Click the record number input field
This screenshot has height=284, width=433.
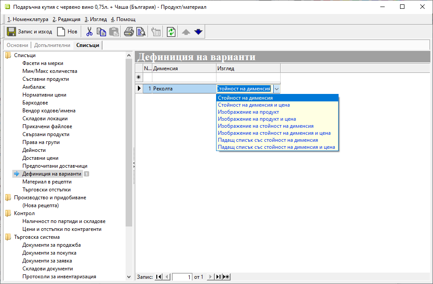182,277
